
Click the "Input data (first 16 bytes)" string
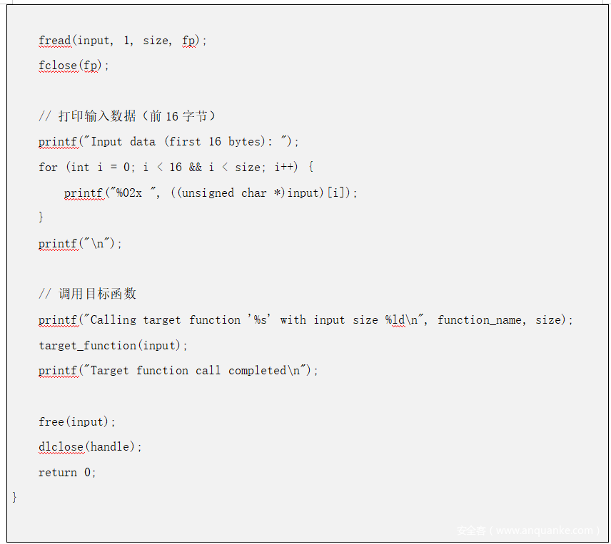tap(187, 142)
